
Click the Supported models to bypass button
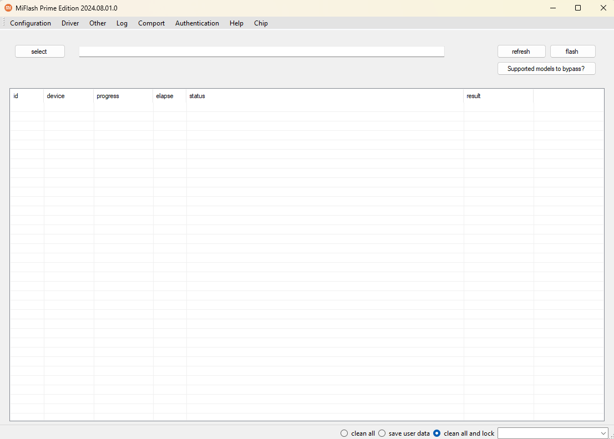click(x=546, y=68)
